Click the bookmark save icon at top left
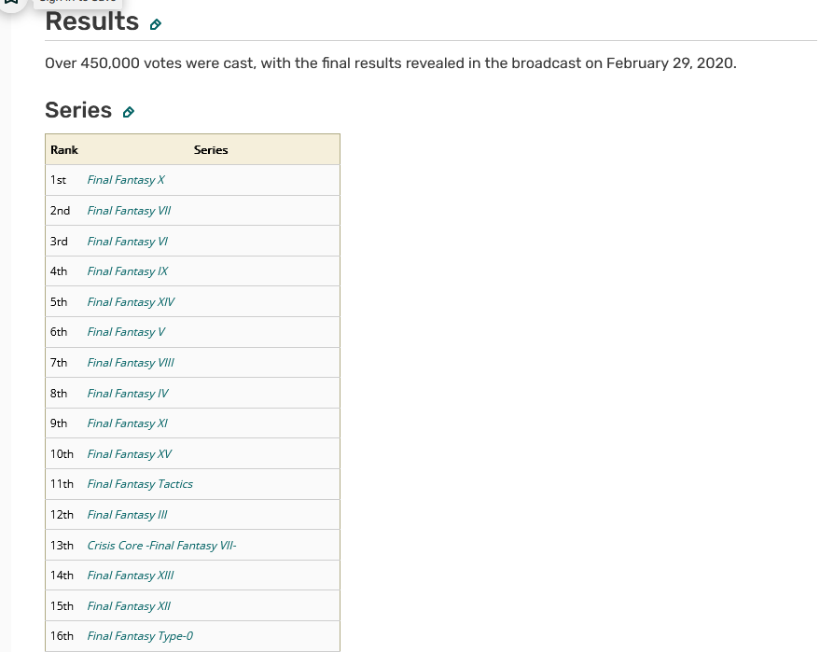The height and width of the screenshot is (652, 820). pos(11,3)
